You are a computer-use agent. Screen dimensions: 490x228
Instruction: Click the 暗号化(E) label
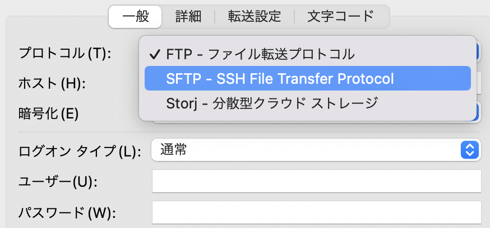pos(48,114)
